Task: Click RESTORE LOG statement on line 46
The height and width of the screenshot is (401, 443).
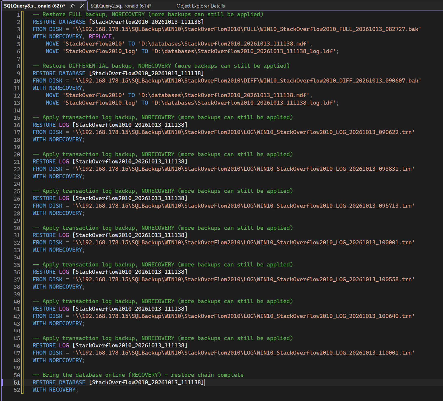Action: (110, 346)
